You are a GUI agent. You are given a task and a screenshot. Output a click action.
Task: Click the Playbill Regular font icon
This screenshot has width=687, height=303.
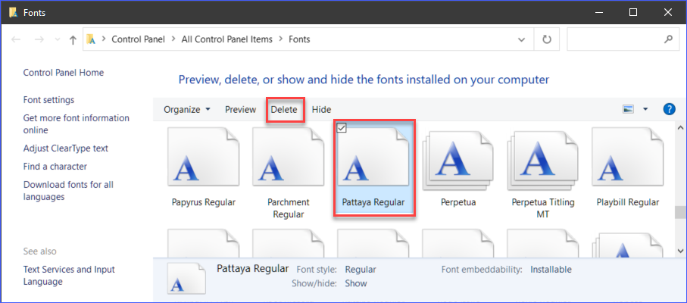627,158
